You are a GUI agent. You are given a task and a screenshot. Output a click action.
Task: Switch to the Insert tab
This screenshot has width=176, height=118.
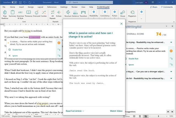click(21, 7)
